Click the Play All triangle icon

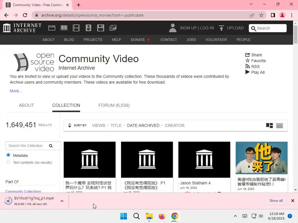(x=247, y=72)
